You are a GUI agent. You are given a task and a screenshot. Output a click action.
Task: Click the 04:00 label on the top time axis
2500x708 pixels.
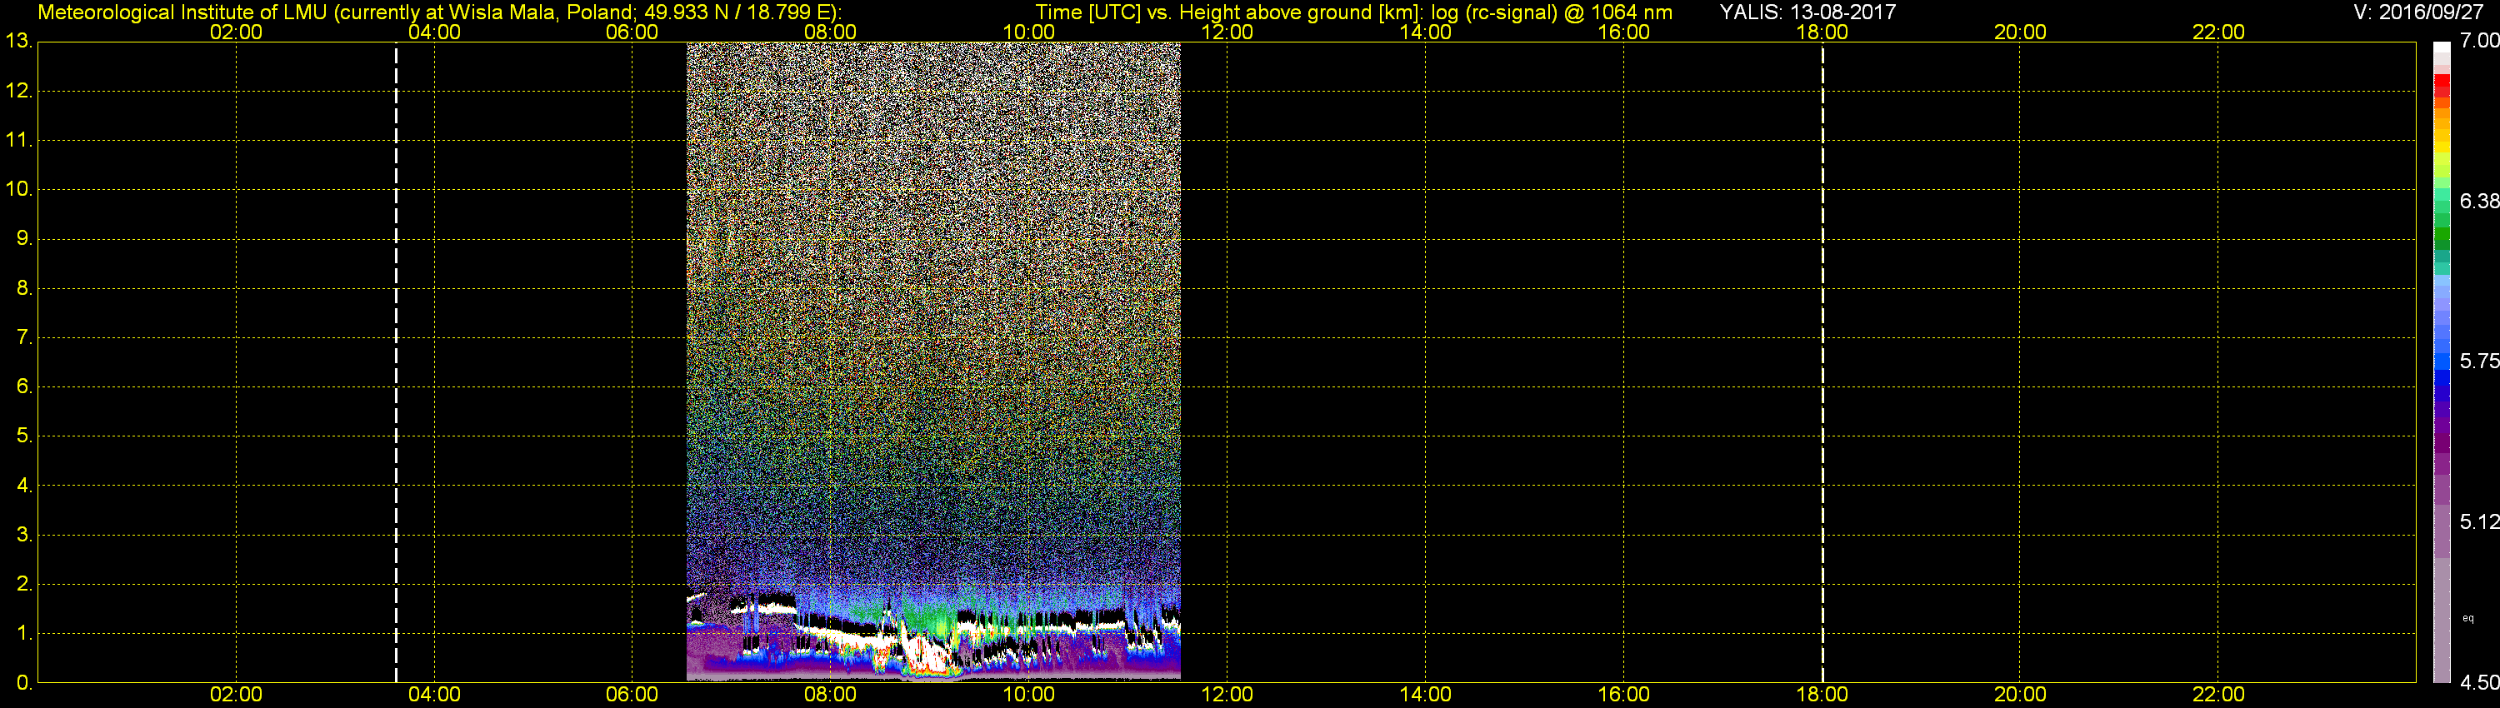coord(434,32)
